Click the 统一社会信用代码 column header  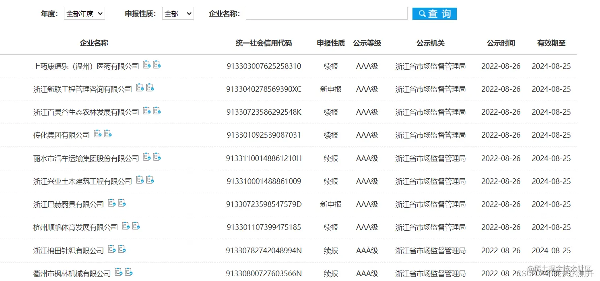[264, 43]
